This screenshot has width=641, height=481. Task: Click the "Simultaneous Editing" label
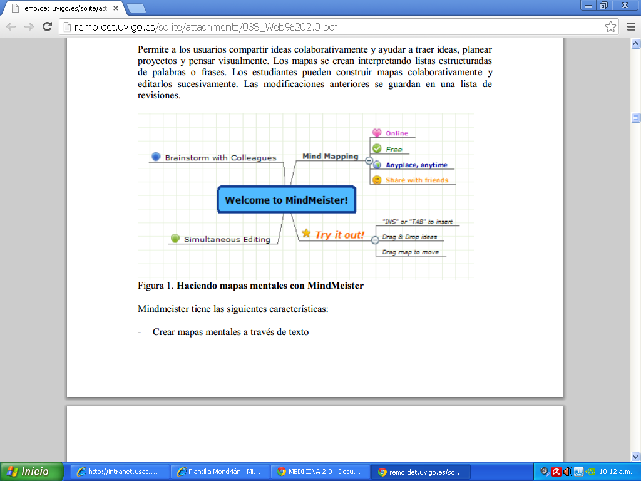[227, 239]
